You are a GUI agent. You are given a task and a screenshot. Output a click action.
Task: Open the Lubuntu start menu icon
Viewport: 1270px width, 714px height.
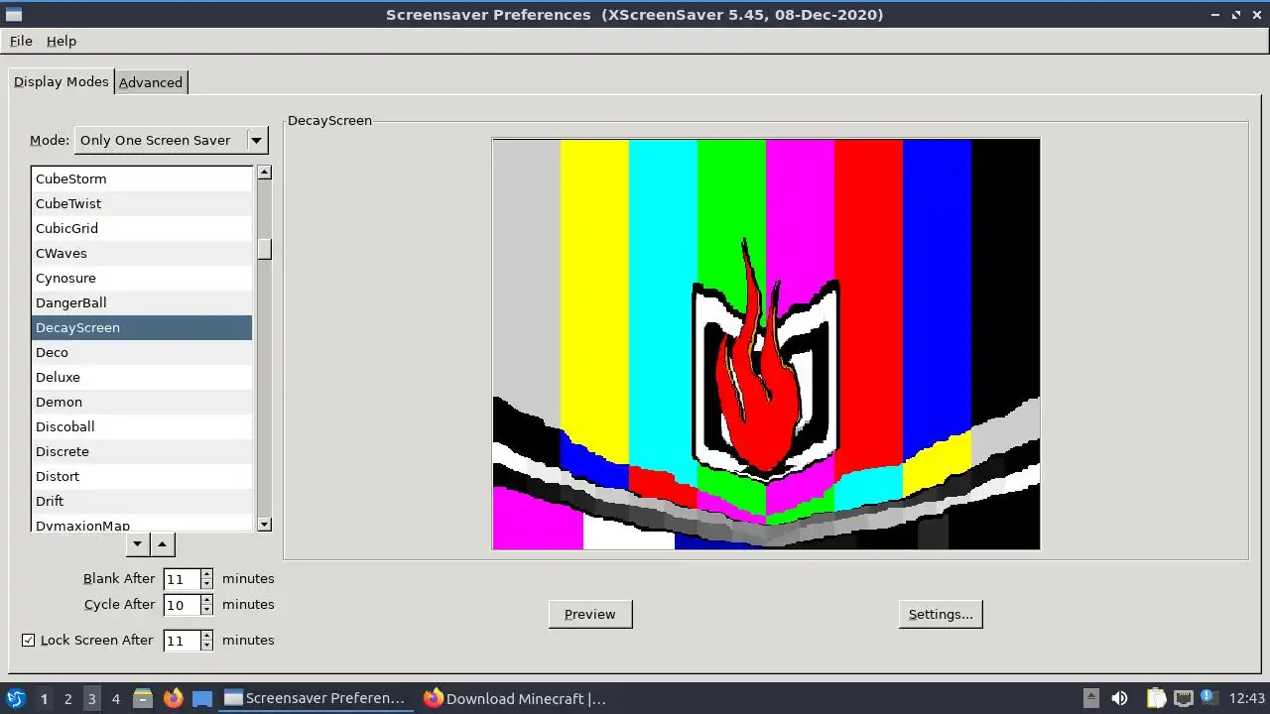coord(15,698)
